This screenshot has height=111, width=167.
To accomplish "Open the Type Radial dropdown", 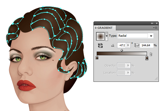I will [151, 36].
